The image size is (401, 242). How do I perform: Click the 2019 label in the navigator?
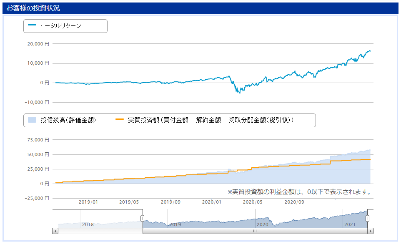coord(175,224)
